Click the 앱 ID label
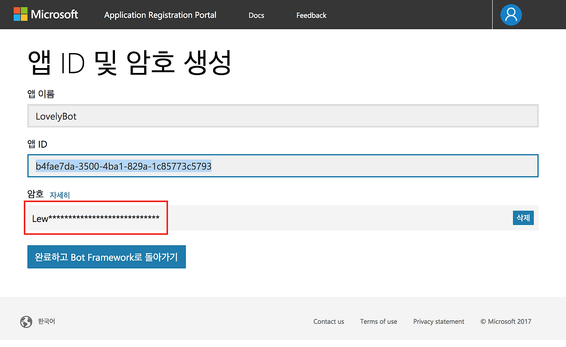The height and width of the screenshot is (347, 566). [37, 144]
